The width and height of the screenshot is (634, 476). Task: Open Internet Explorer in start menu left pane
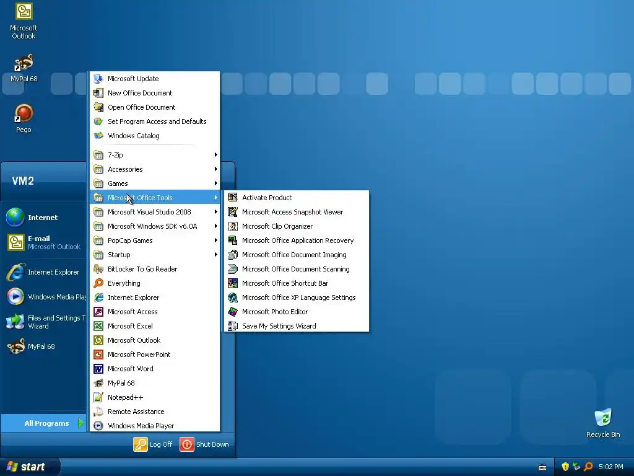(x=44, y=272)
